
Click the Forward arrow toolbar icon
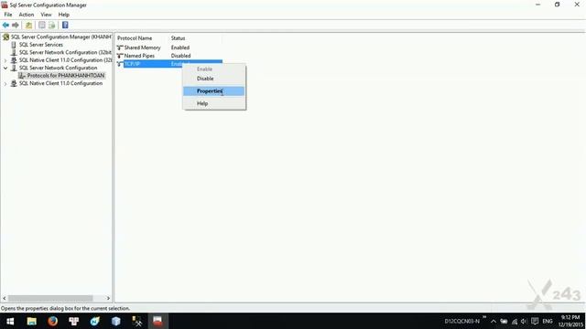(16, 25)
